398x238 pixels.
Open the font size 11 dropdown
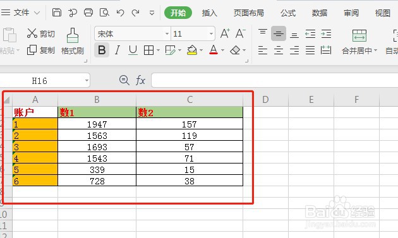[211, 33]
